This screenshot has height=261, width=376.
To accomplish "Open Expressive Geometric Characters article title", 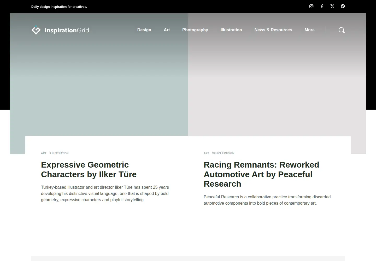I will (89, 170).
